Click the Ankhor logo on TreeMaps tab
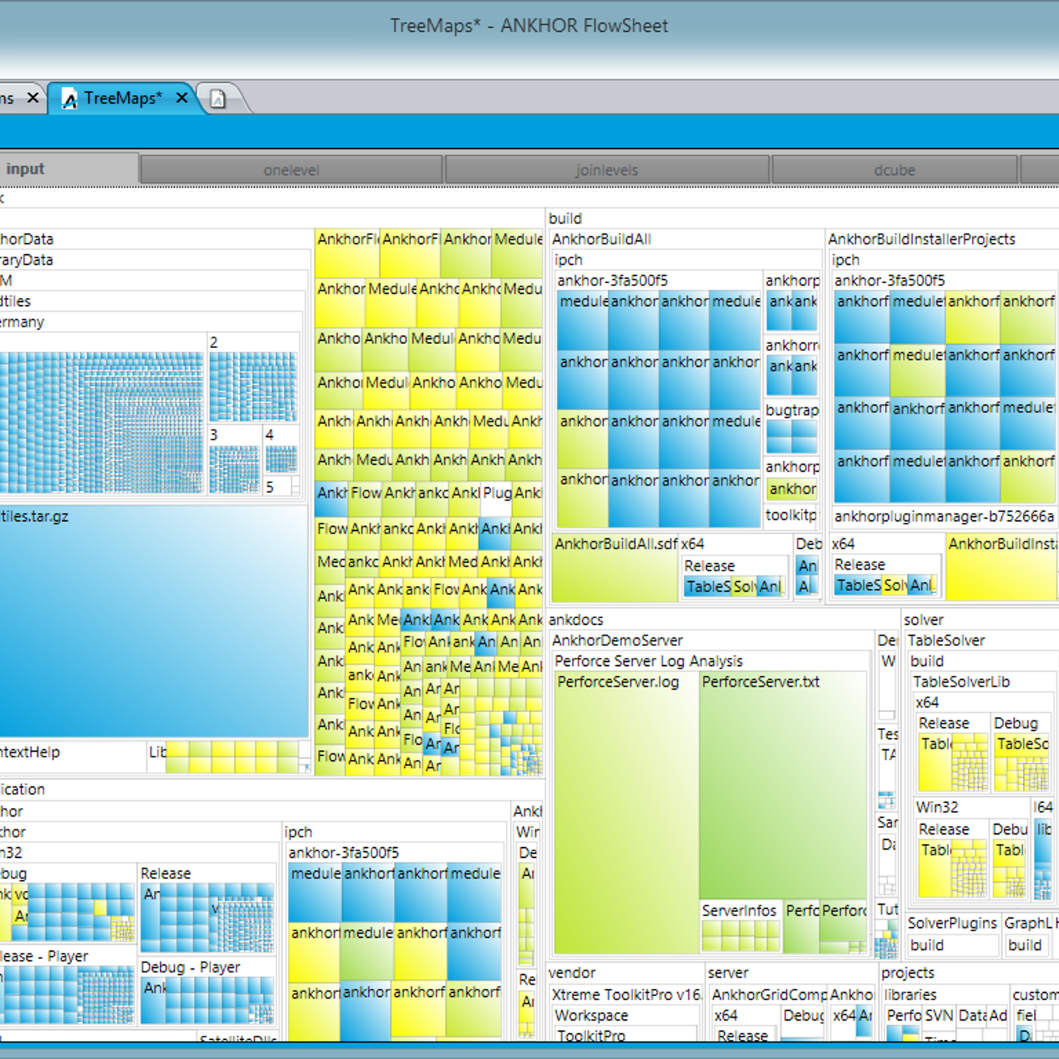 click(x=69, y=99)
